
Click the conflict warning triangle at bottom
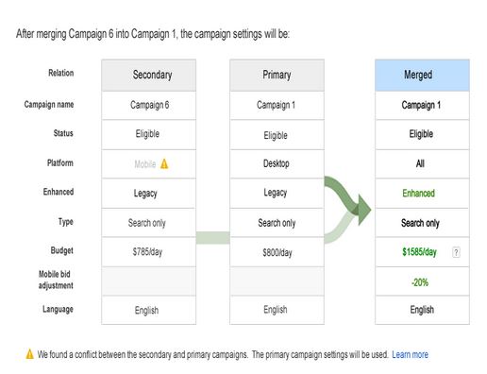pos(29,354)
